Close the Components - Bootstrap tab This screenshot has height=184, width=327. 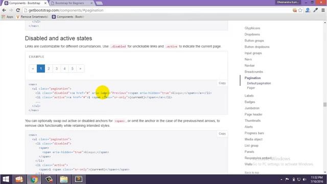[x=45, y=3]
